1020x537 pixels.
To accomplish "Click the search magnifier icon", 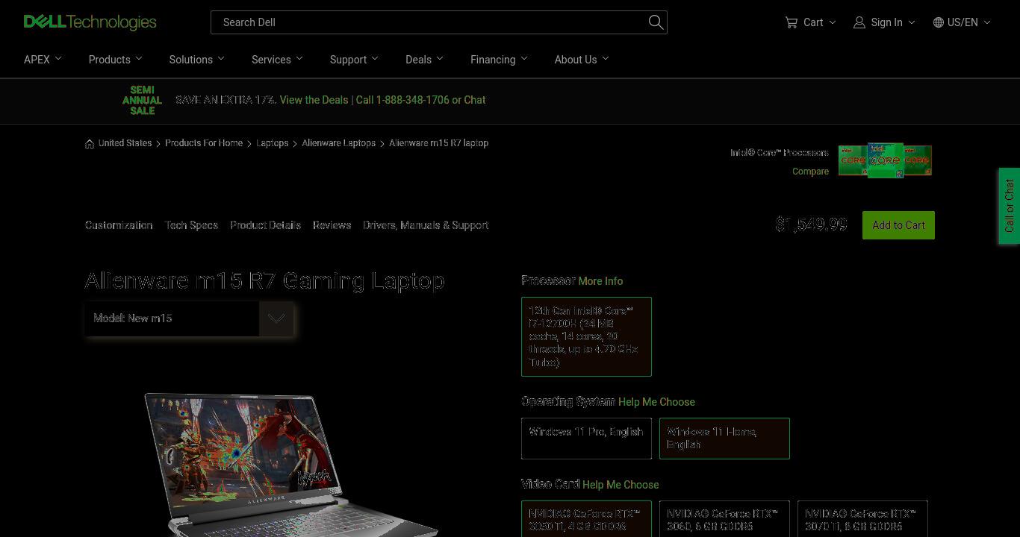I will [656, 22].
